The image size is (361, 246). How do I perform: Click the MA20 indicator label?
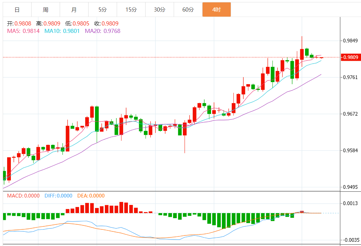click(x=102, y=31)
